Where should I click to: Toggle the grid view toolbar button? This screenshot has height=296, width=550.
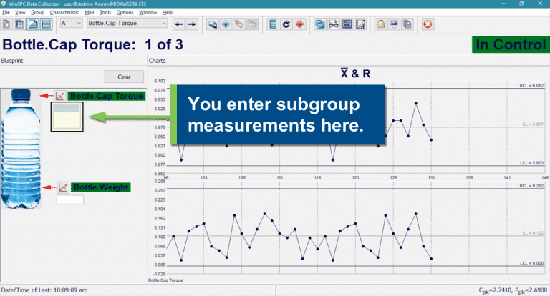[x=19, y=24]
